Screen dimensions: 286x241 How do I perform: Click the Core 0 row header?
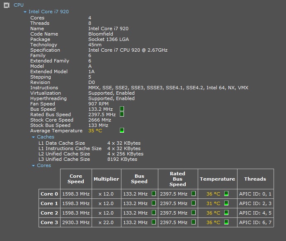(x=49, y=194)
